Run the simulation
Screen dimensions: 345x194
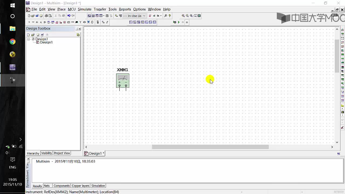tap(179, 22)
